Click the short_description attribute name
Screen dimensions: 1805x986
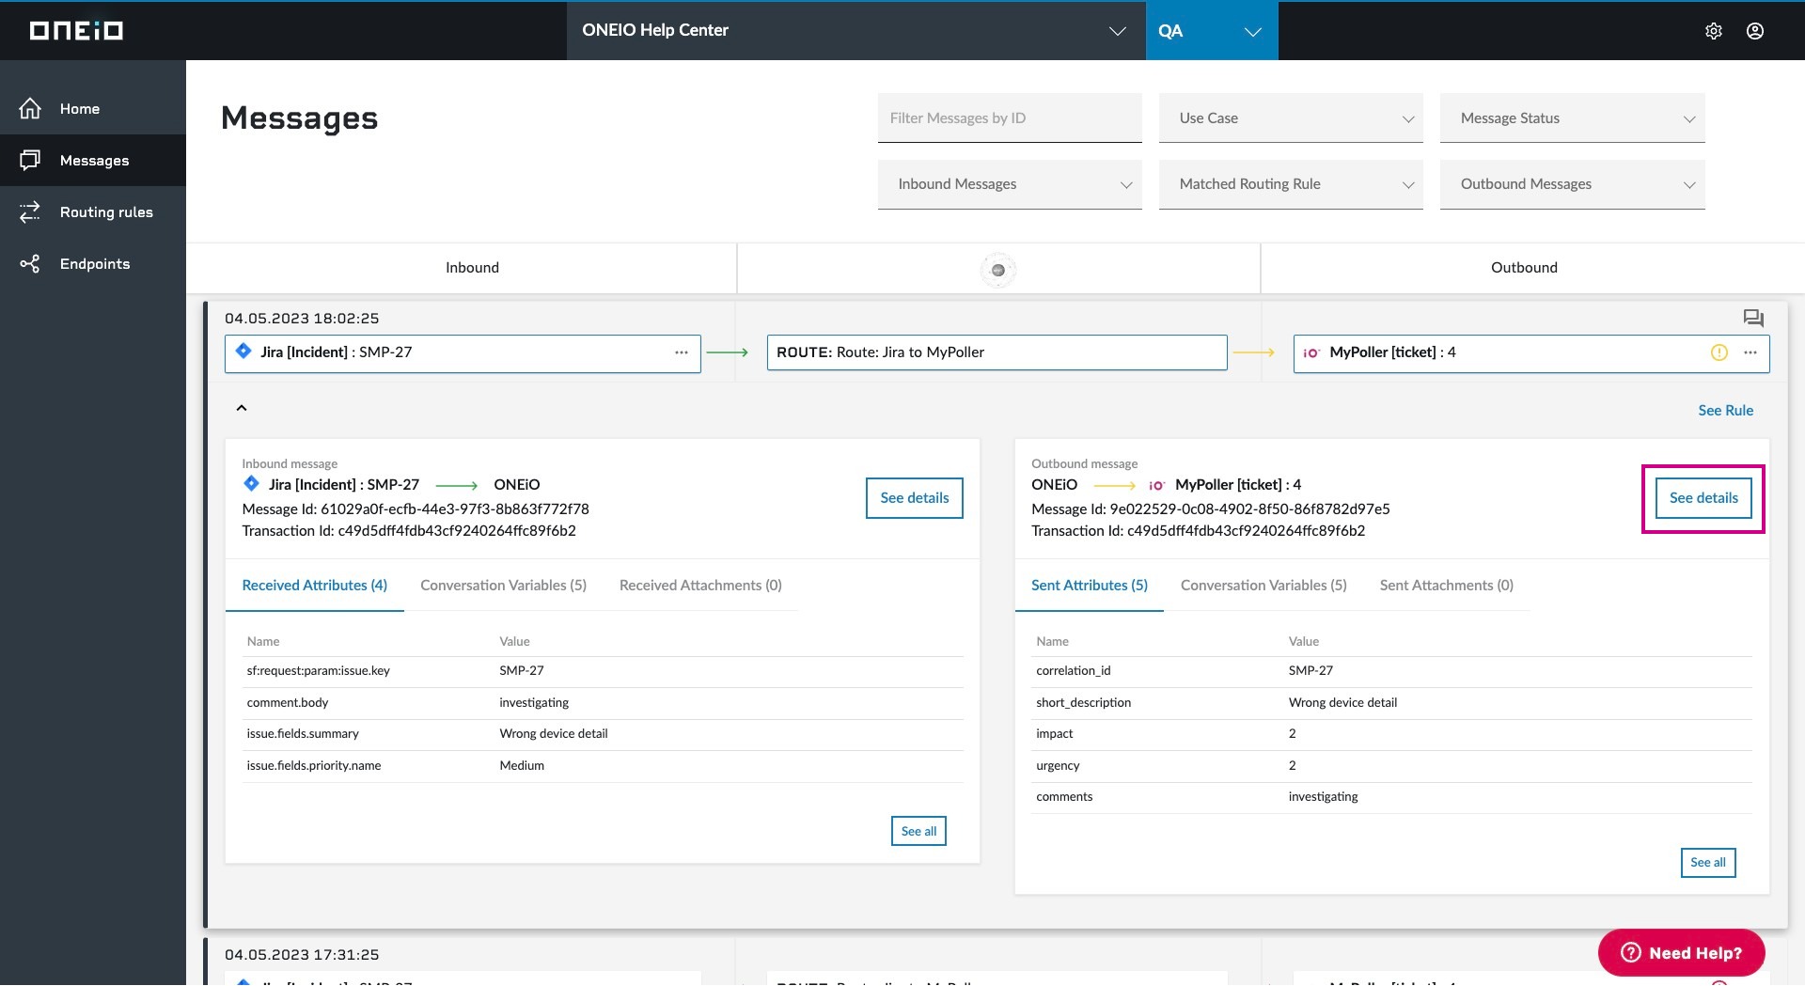coord(1084,702)
